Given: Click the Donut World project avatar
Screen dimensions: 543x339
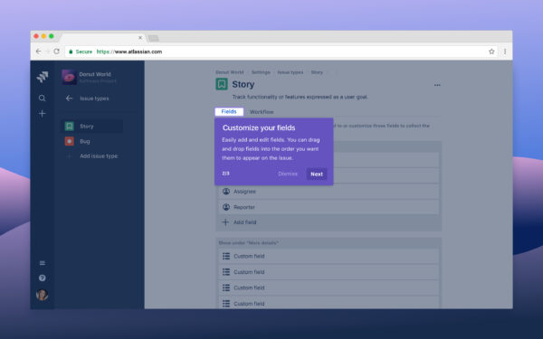Looking at the screenshot, I should click(69, 77).
